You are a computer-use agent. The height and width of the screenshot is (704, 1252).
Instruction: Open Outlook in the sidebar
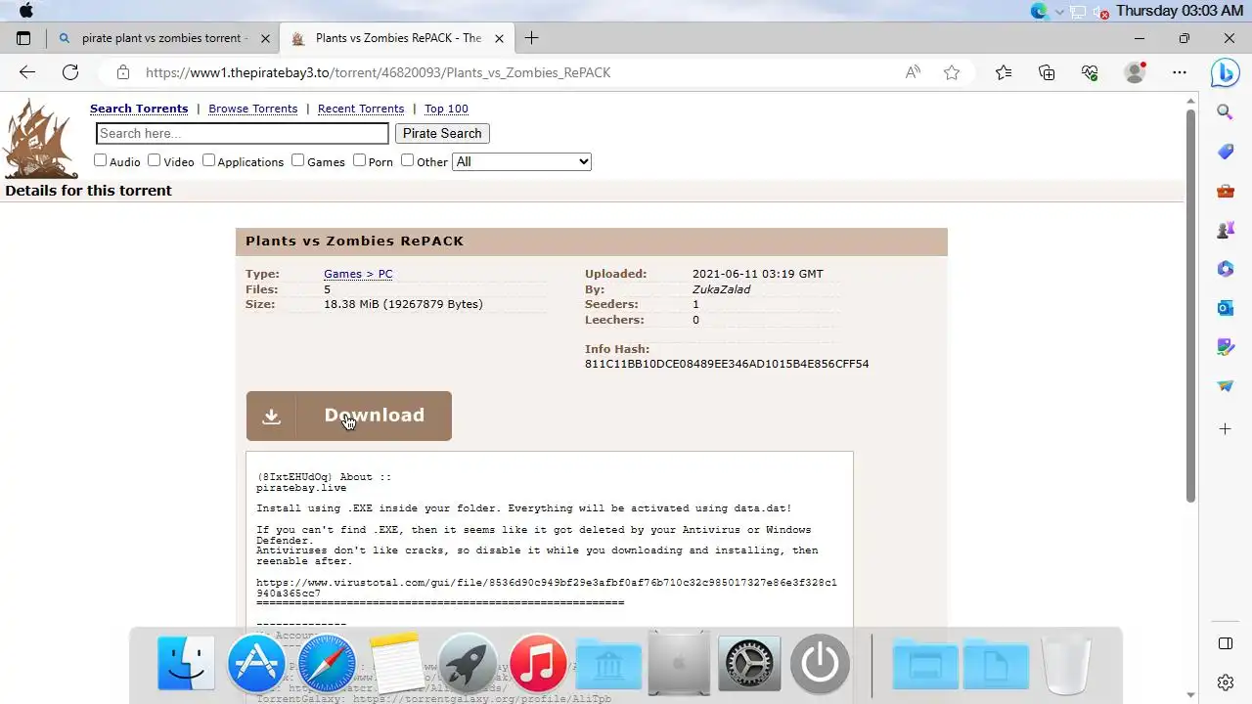[x=1225, y=308]
